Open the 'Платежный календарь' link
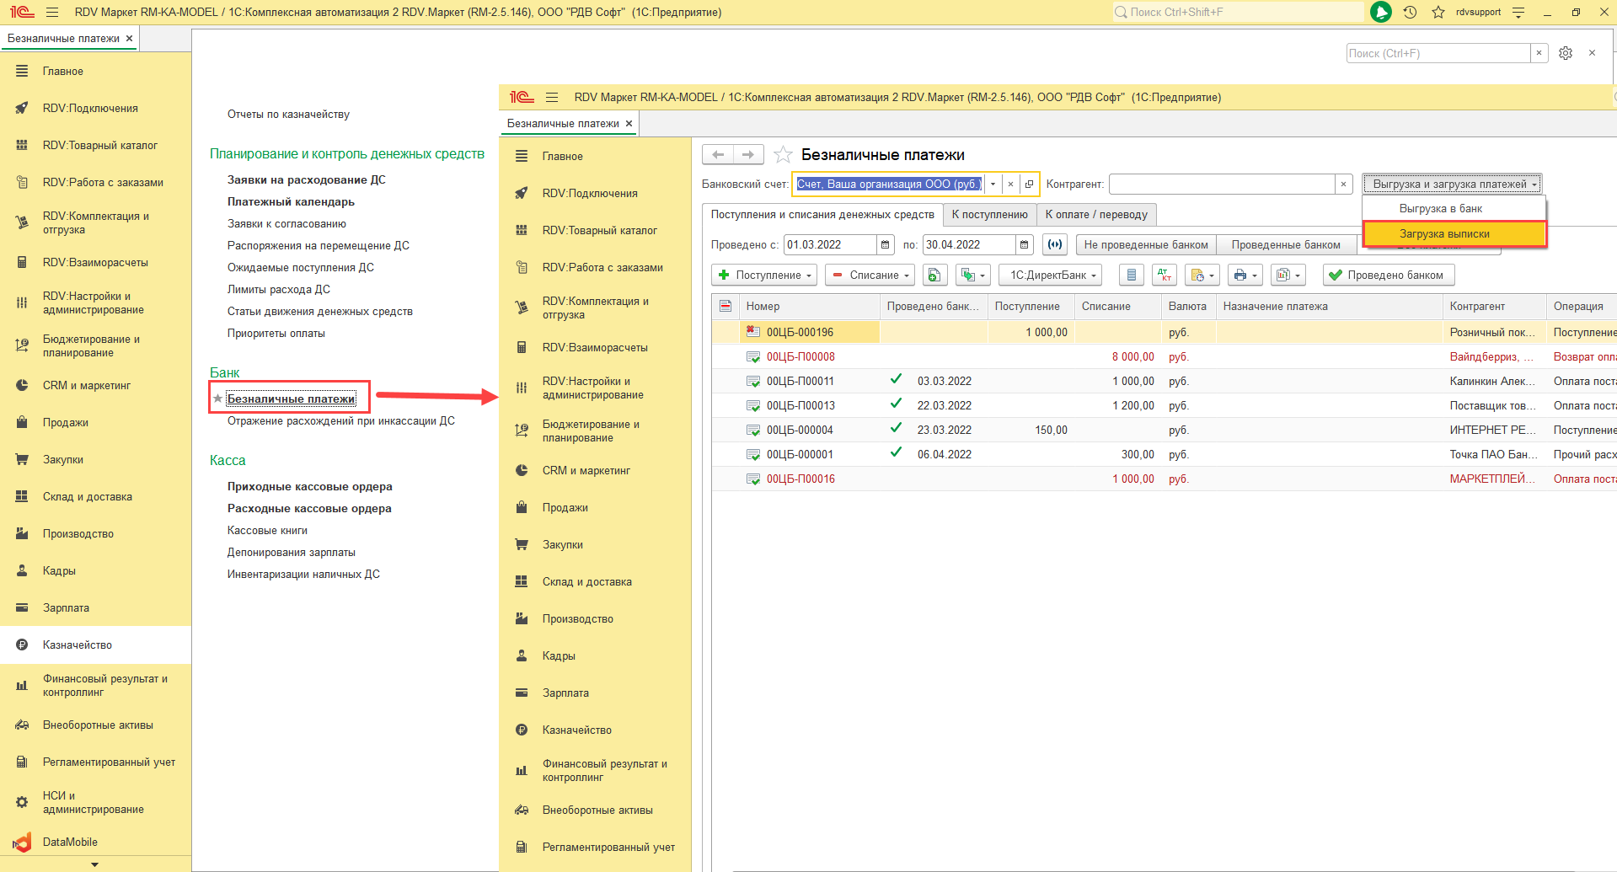 pos(291,202)
